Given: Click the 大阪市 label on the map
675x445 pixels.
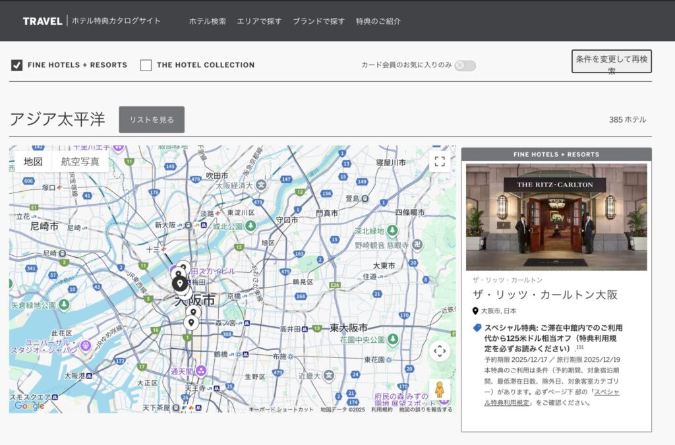Looking at the screenshot, I should [x=195, y=300].
